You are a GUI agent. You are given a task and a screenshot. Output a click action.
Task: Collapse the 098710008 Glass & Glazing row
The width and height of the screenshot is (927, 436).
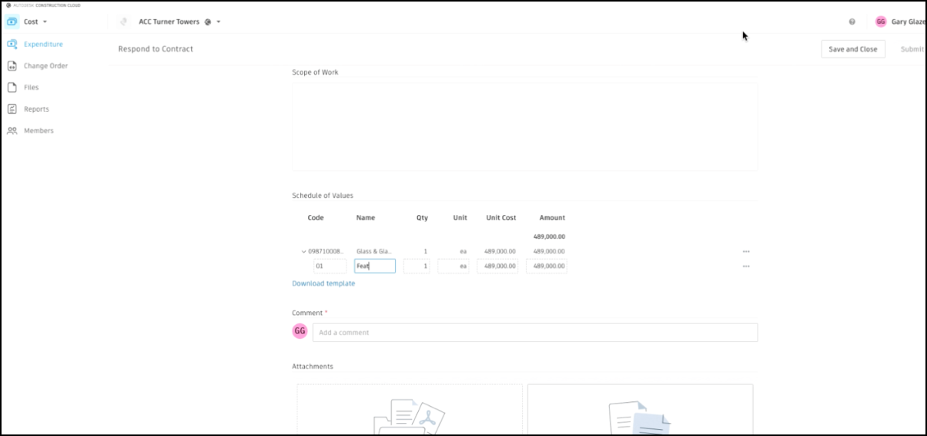click(x=304, y=251)
